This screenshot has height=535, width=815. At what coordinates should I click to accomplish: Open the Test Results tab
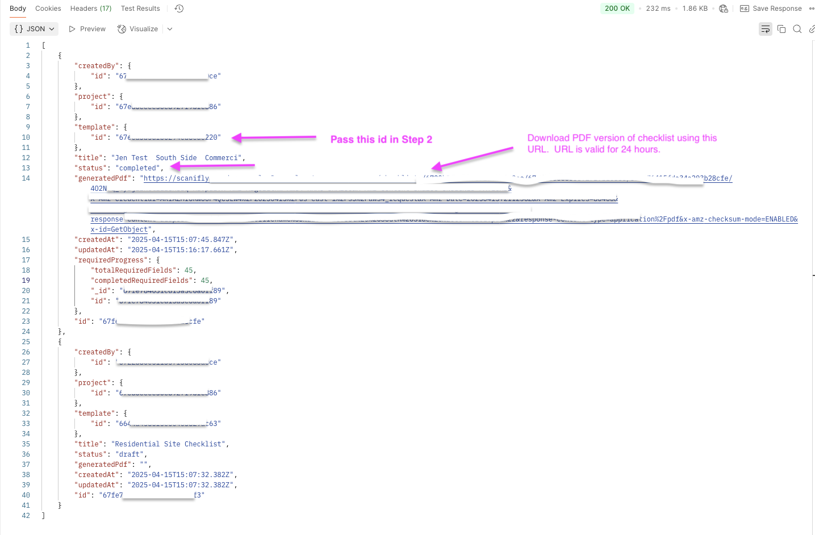click(x=140, y=9)
